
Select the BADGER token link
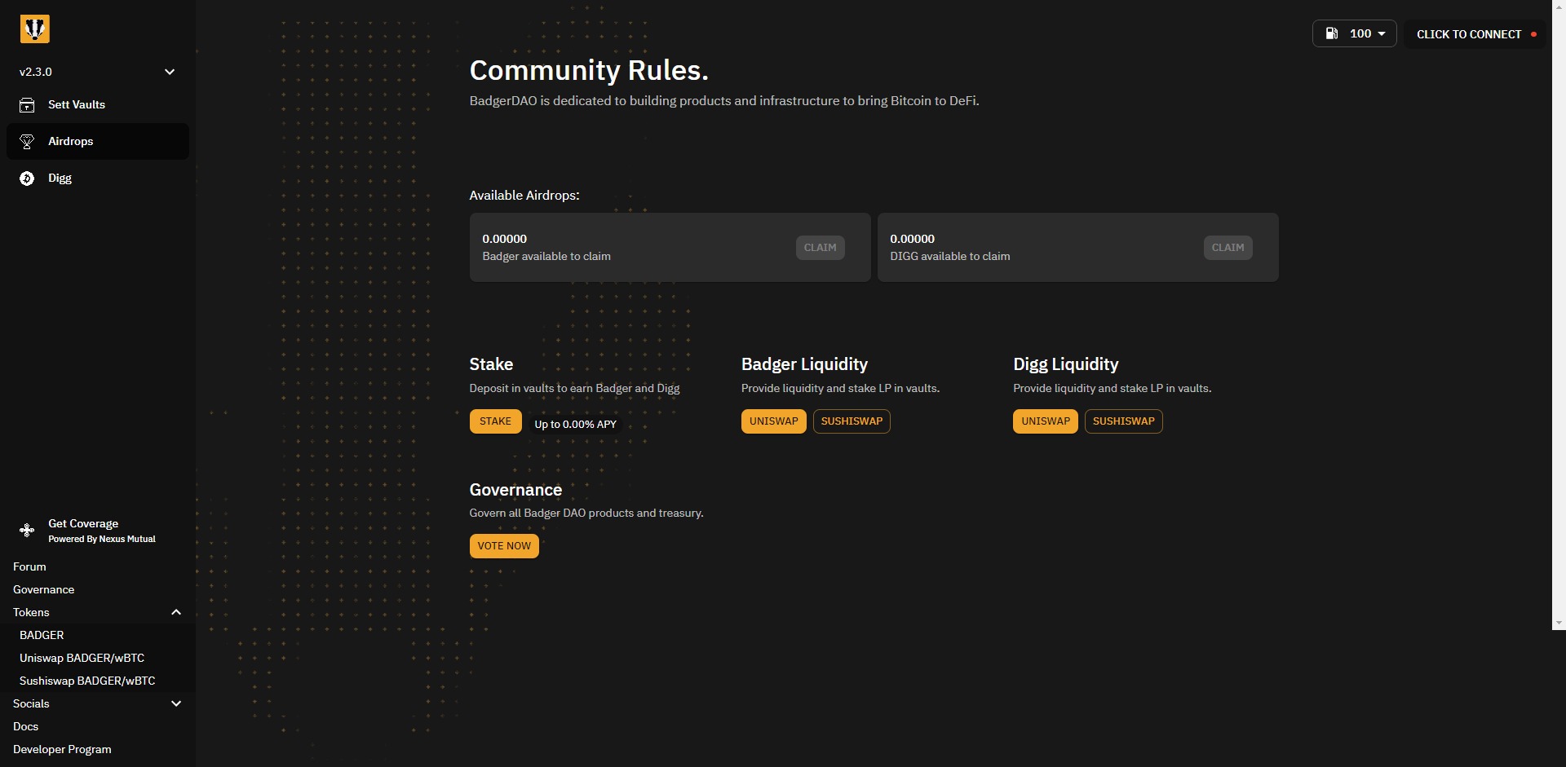(x=42, y=635)
